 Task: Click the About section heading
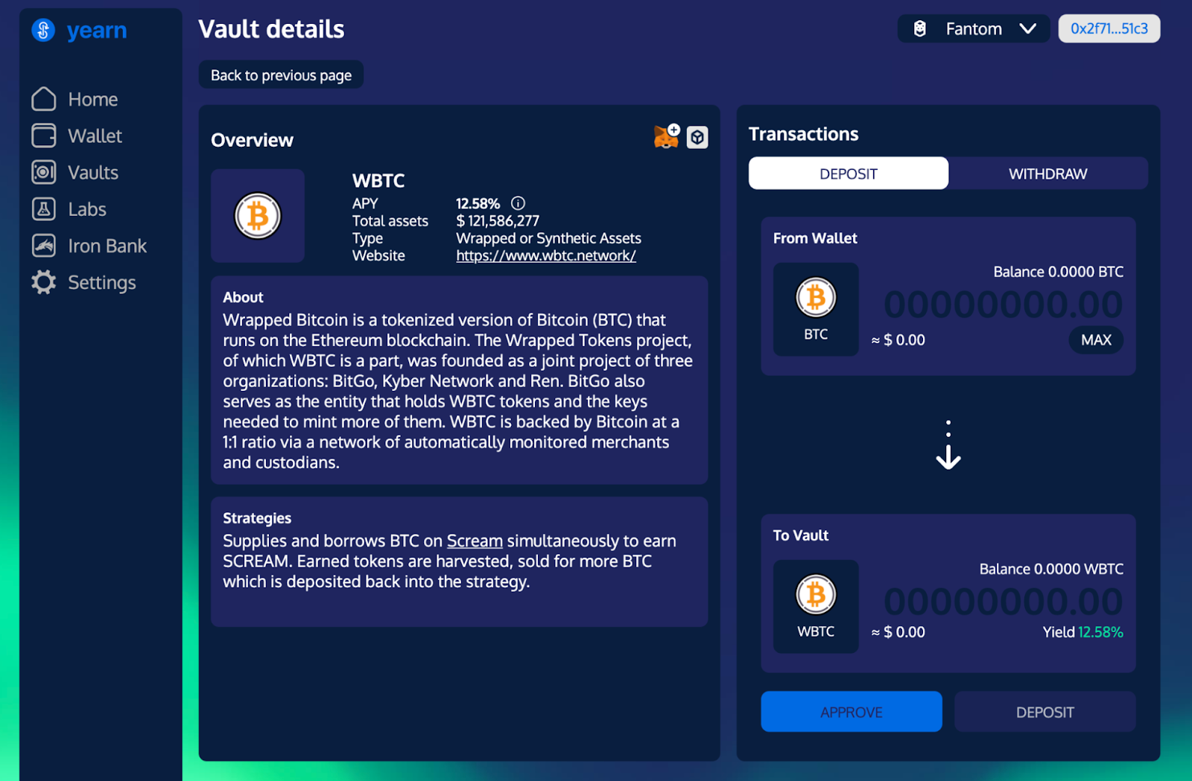[243, 297]
